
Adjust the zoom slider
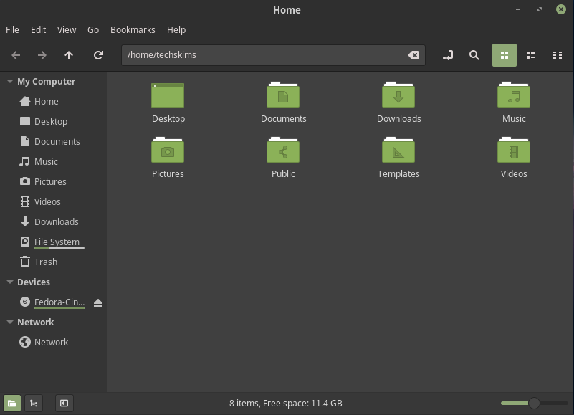[533, 403]
